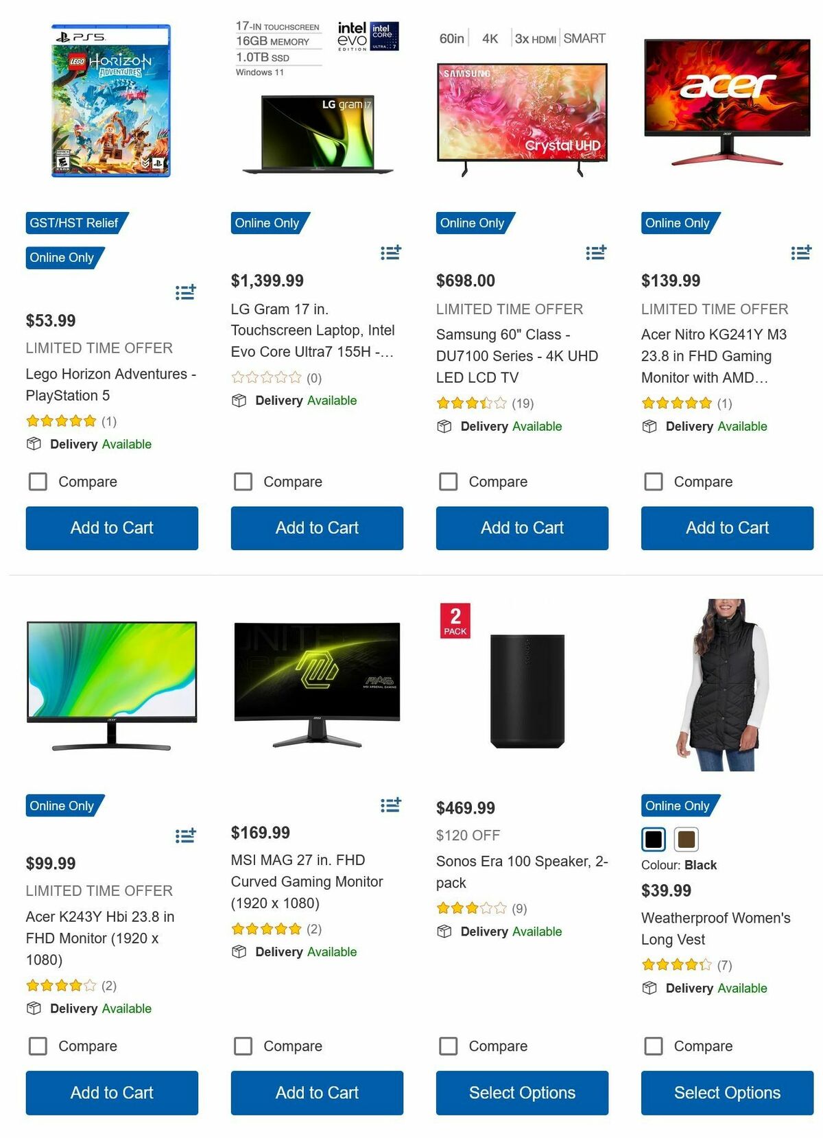Click add-to-list icon for Samsung 60" TV
Image resolution: width=823 pixels, height=1138 pixels.
tap(596, 252)
